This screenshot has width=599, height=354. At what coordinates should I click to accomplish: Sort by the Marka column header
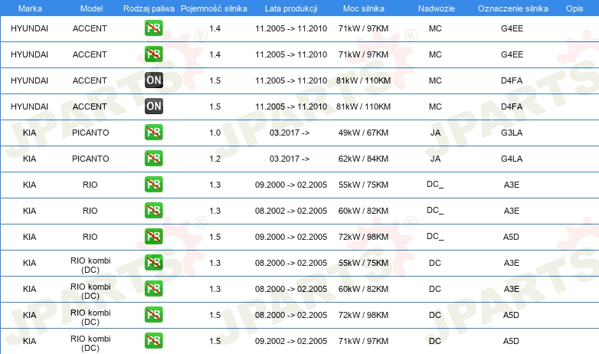(x=30, y=8)
